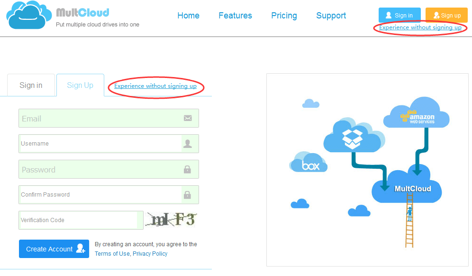The height and width of the screenshot is (276, 472).
Task: Click the MultCloud brand name text
Action: (83, 13)
